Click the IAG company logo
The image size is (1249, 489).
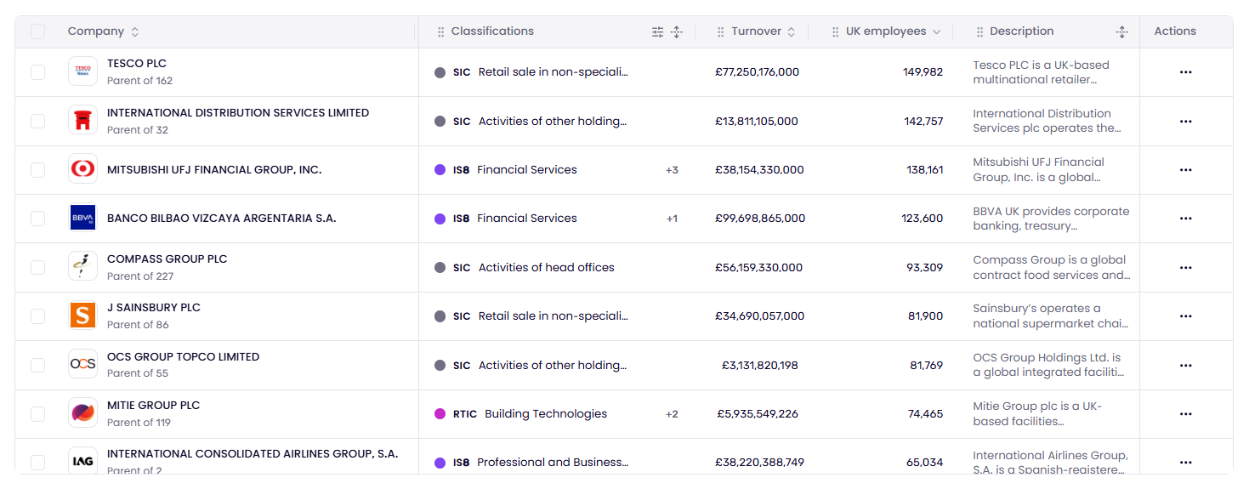[82, 462]
